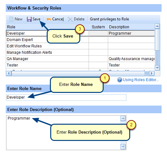
Task: Click the Role Name input field
Action: [66, 97]
